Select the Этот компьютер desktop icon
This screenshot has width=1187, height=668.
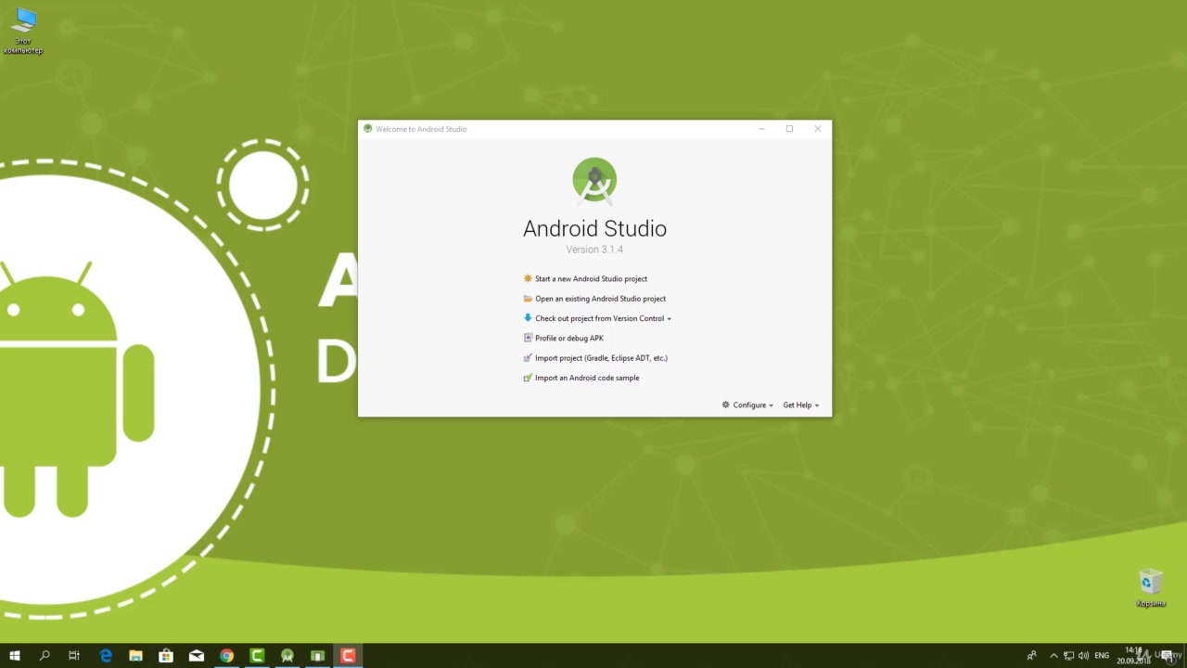pyautogui.click(x=23, y=31)
